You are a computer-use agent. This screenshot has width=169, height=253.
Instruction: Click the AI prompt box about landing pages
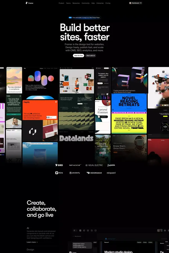[82, 245]
